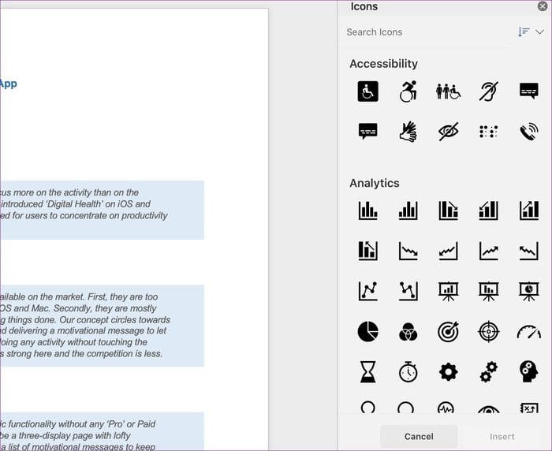Select closed caption icon with left tail
Image resolution: width=552 pixels, height=451 pixels.
368,132
